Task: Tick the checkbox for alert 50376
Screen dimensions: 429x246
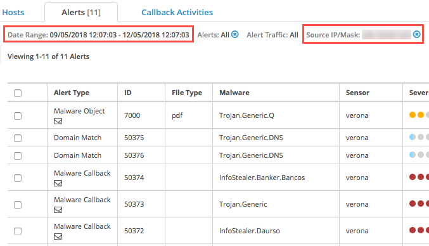Action: 18,156
